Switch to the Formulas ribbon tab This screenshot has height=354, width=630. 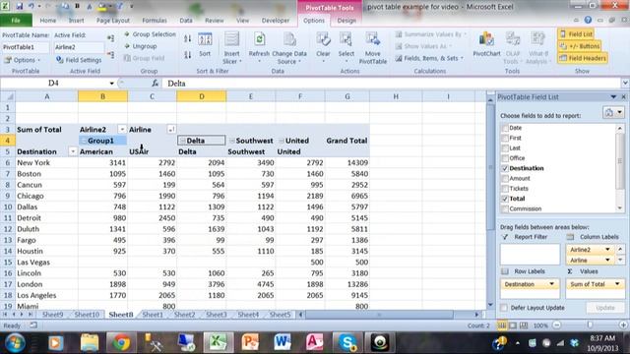[x=155, y=20]
